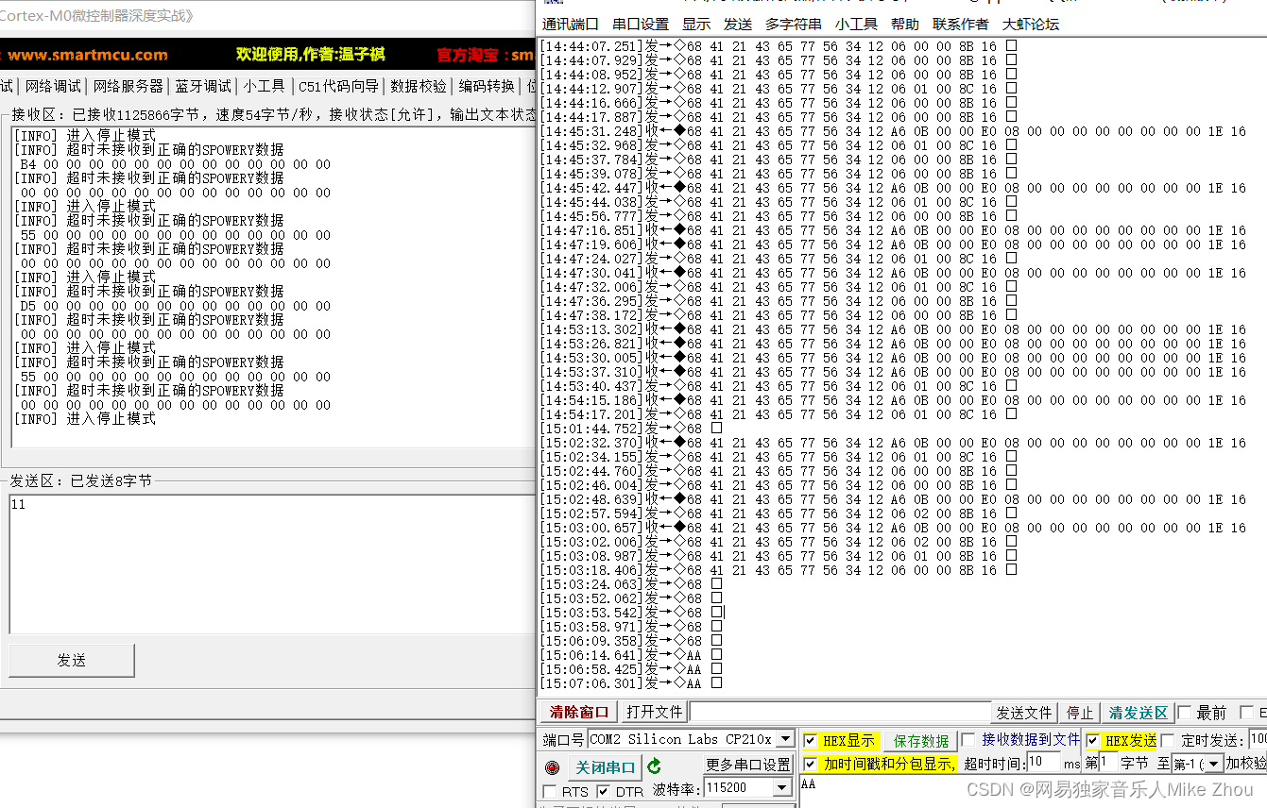Click the 清发送区 button
The image size is (1267, 808).
coord(1139,713)
